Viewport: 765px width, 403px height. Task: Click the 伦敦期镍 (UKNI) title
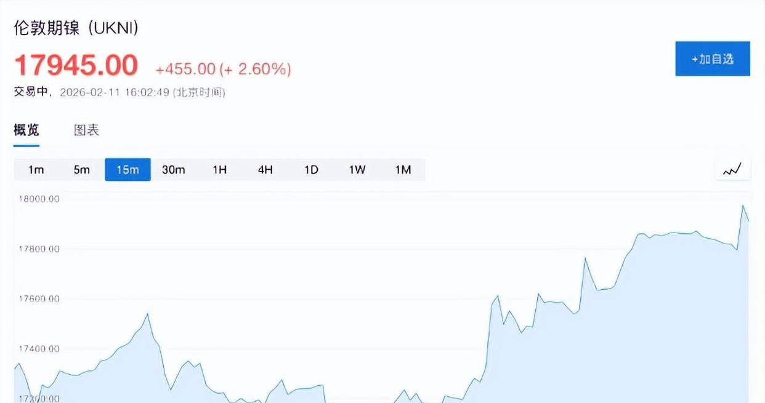click(76, 28)
